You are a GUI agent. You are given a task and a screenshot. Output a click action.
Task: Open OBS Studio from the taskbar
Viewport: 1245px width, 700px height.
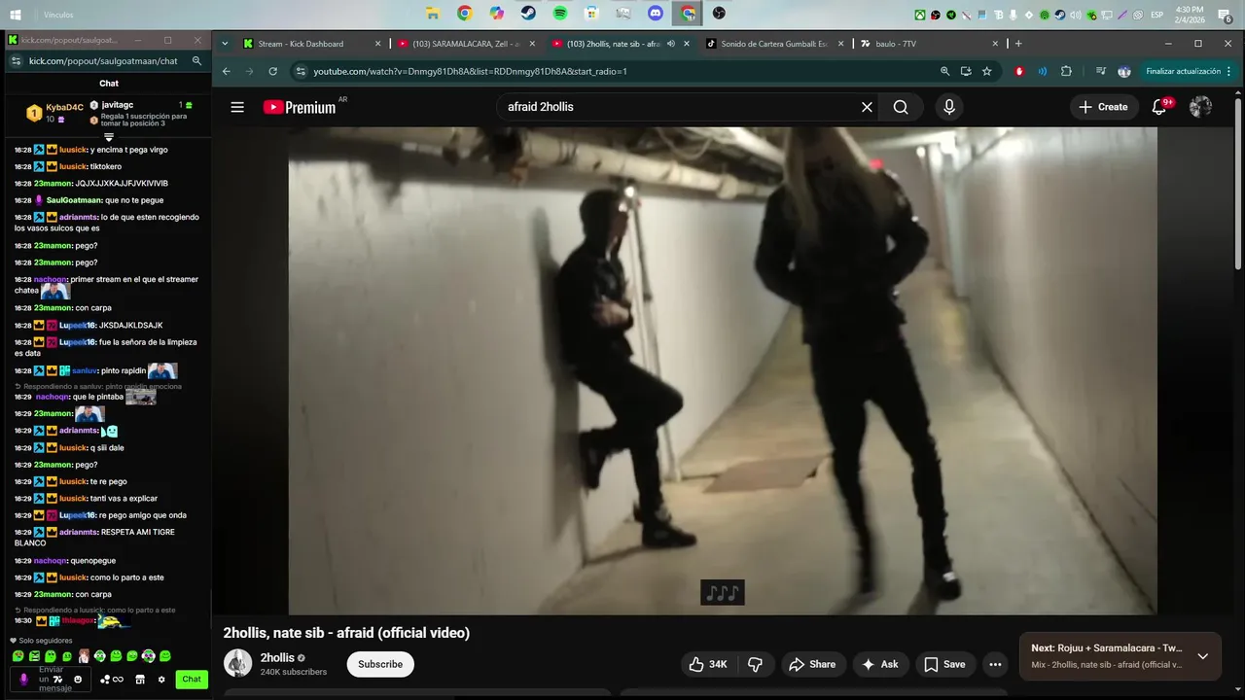pos(719,14)
